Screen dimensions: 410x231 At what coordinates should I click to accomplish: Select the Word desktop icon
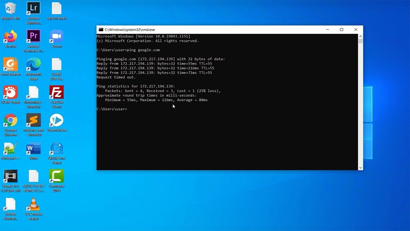pos(33,151)
